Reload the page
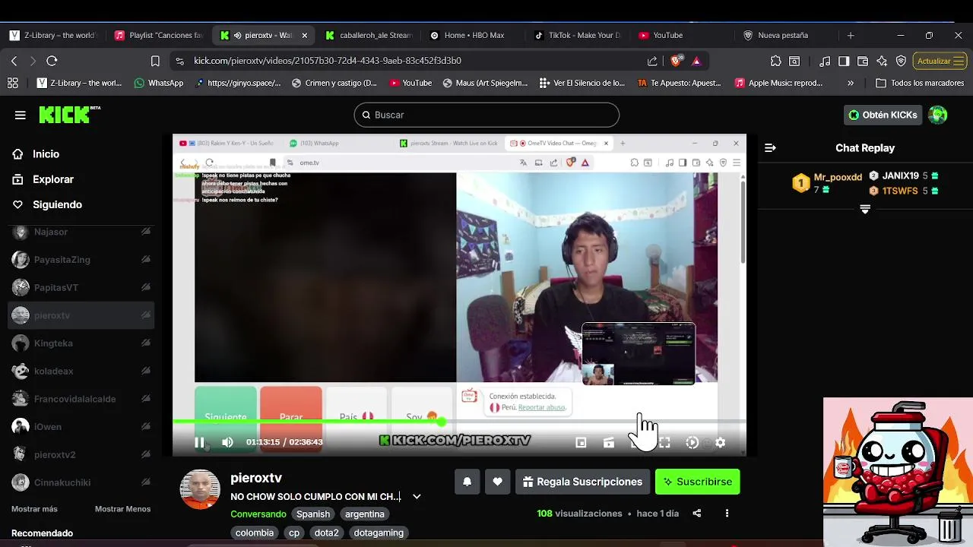Screen dimensions: 973x547 52,61
